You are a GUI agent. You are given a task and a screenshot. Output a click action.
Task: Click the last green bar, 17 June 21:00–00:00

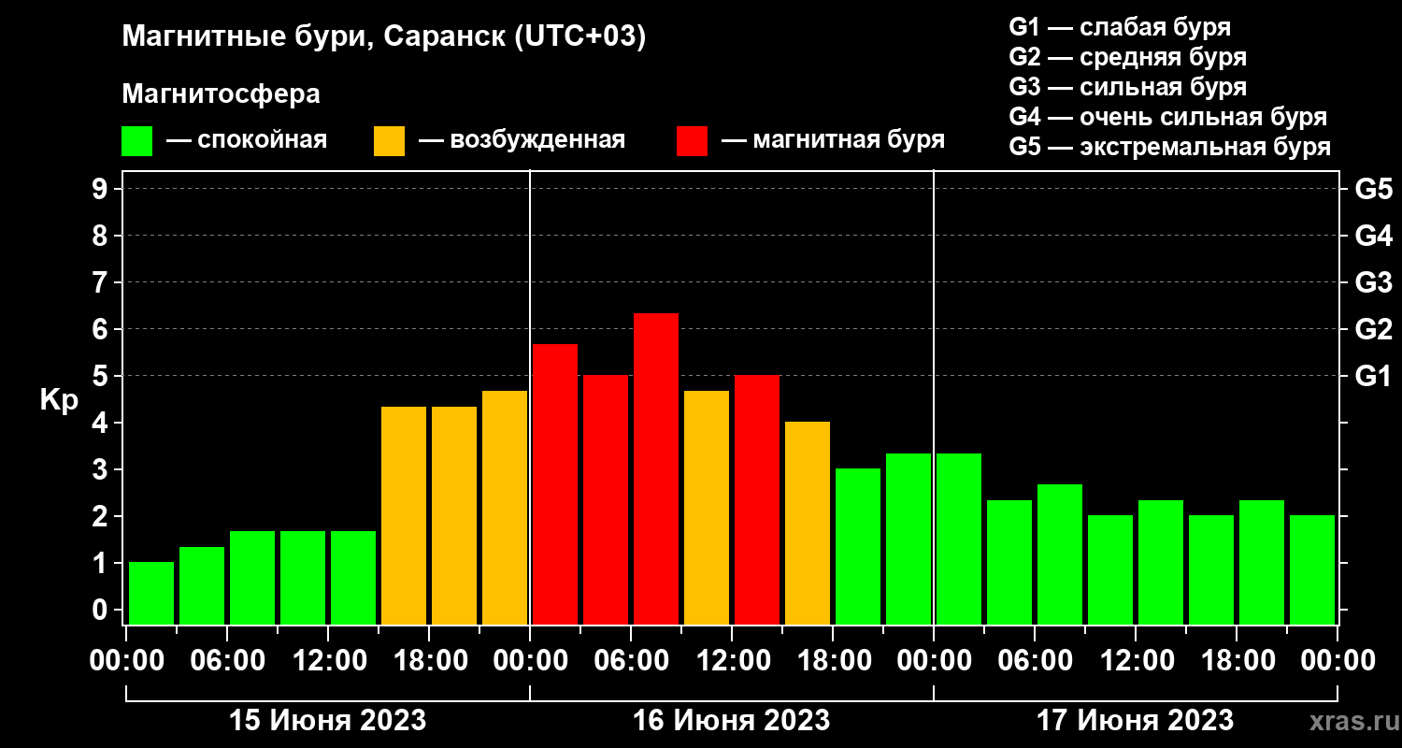pyautogui.click(x=1312, y=569)
